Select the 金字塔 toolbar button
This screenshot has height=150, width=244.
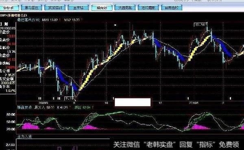[x=78, y=8]
